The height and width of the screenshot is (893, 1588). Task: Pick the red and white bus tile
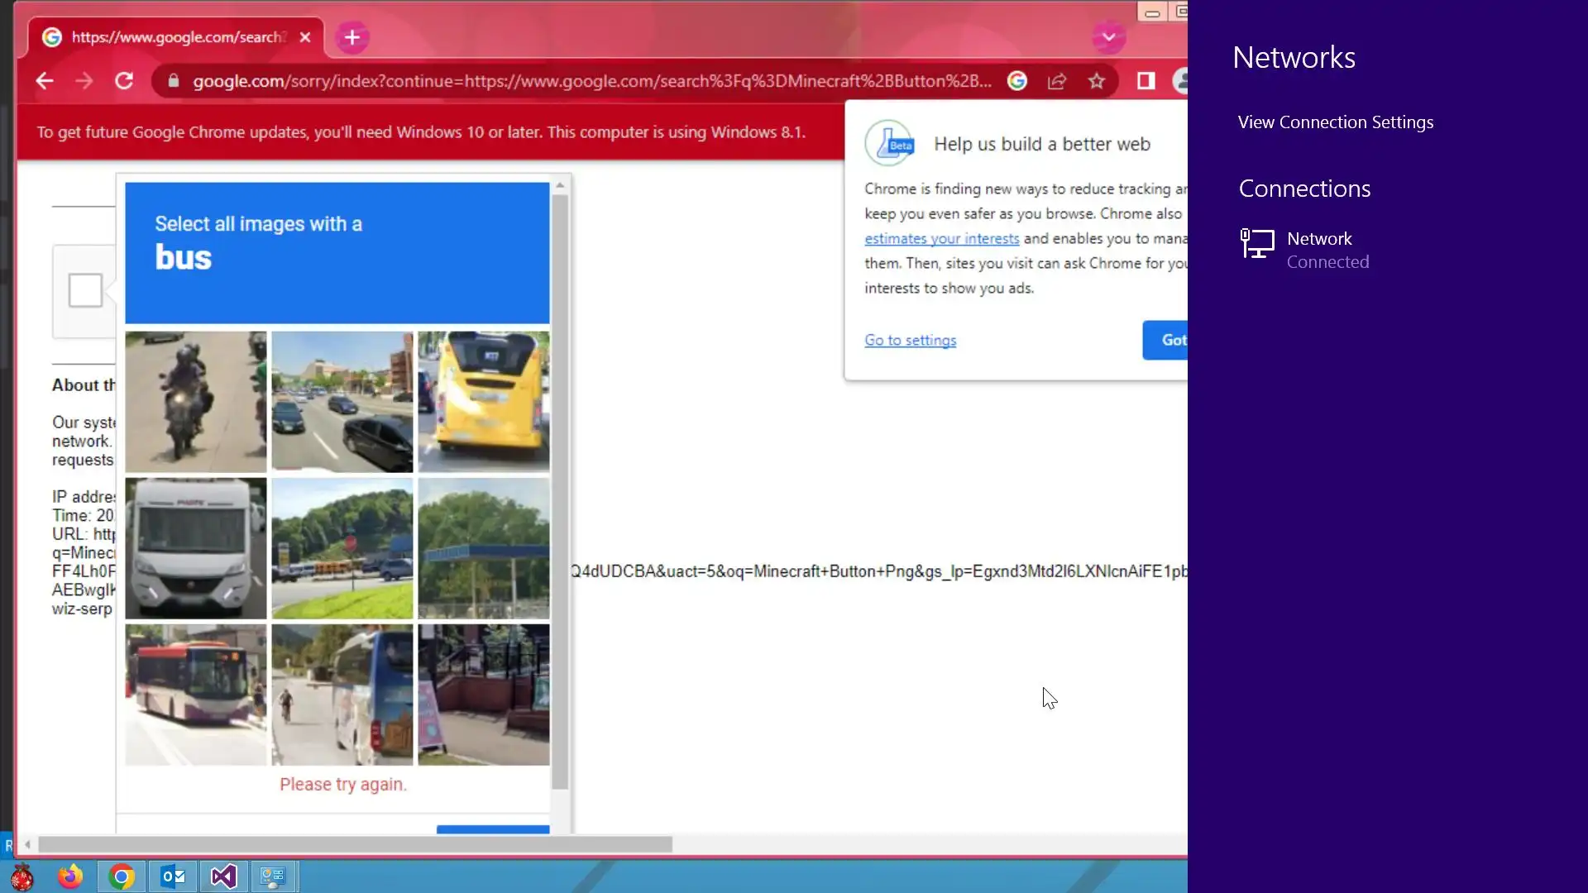pos(196,695)
